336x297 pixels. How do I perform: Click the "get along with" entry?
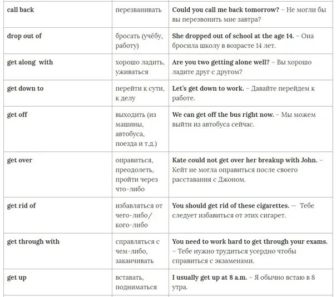click(x=30, y=62)
